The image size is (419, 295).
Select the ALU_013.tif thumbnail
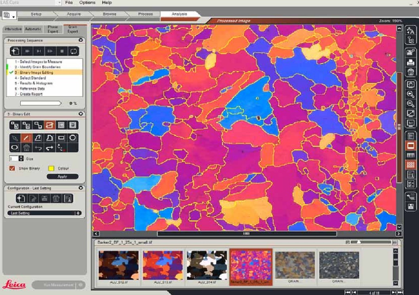point(163,265)
